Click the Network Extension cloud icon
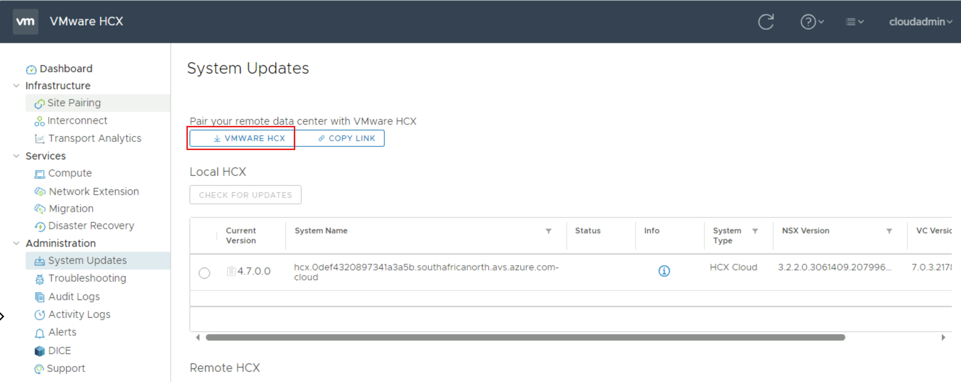Image resolution: width=961 pixels, height=382 pixels. [x=40, y=192]
